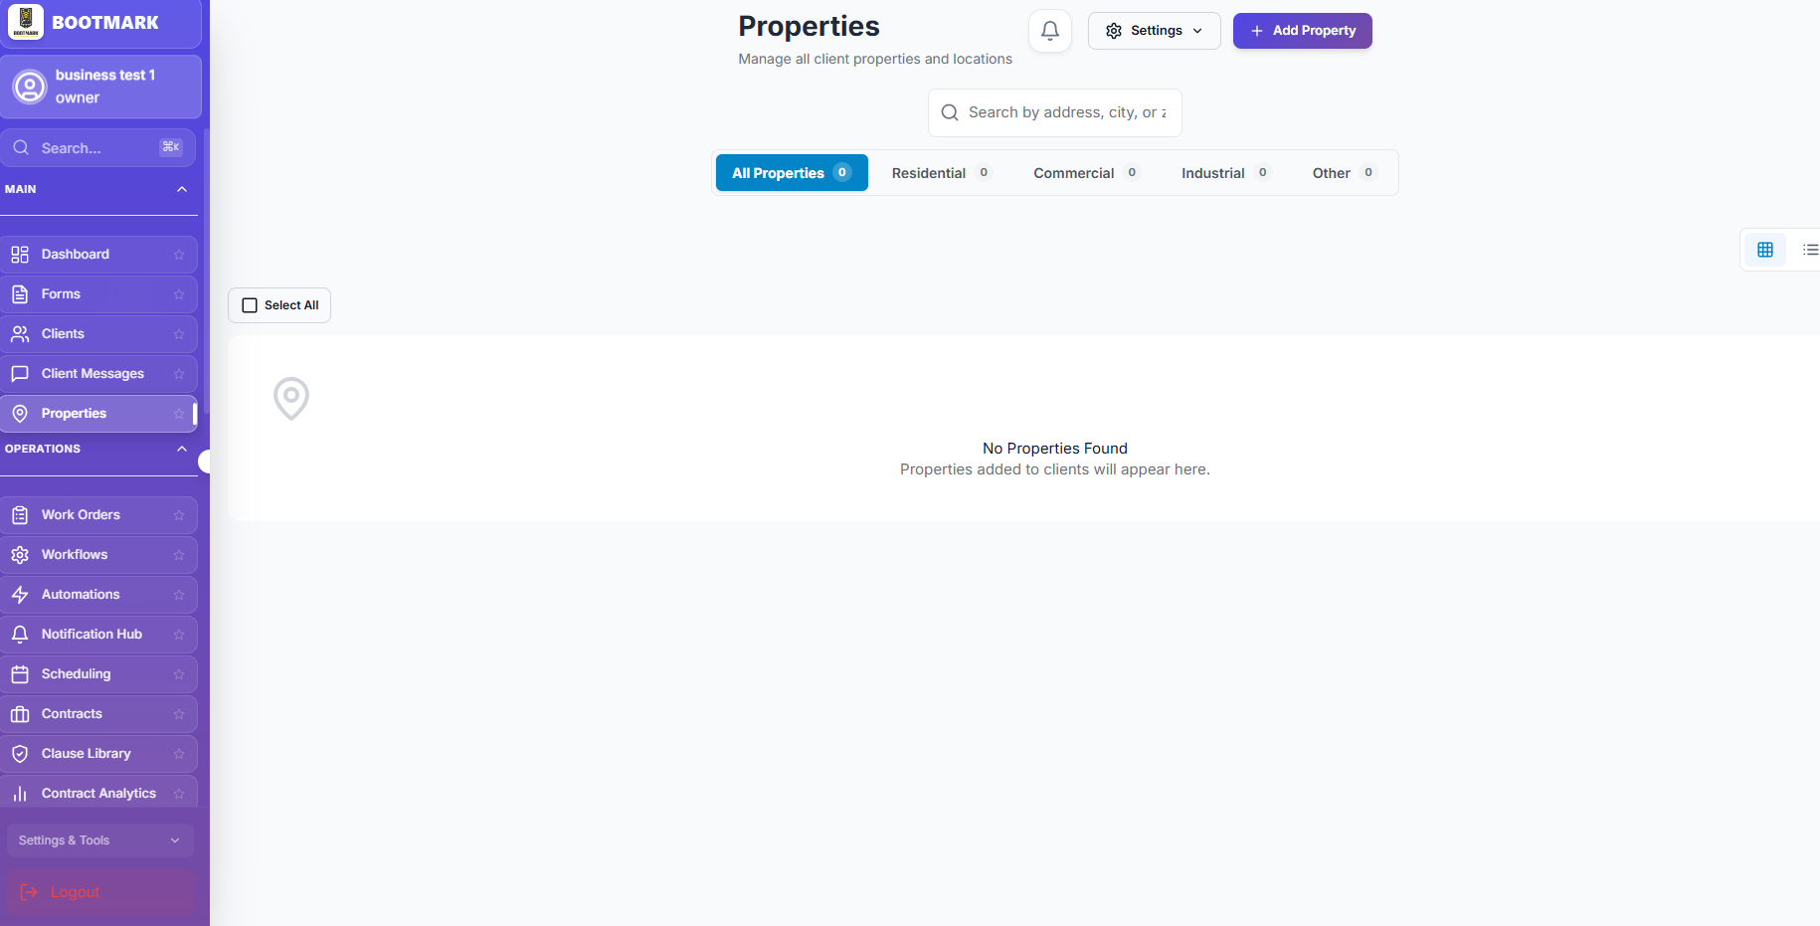1820x926 pixels.
Task: Switch to grid view layout
Action: click(1764, 250)
